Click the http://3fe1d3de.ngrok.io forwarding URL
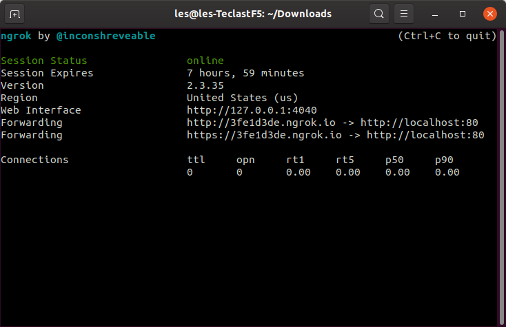506x327 pixels. pos(261,123)
